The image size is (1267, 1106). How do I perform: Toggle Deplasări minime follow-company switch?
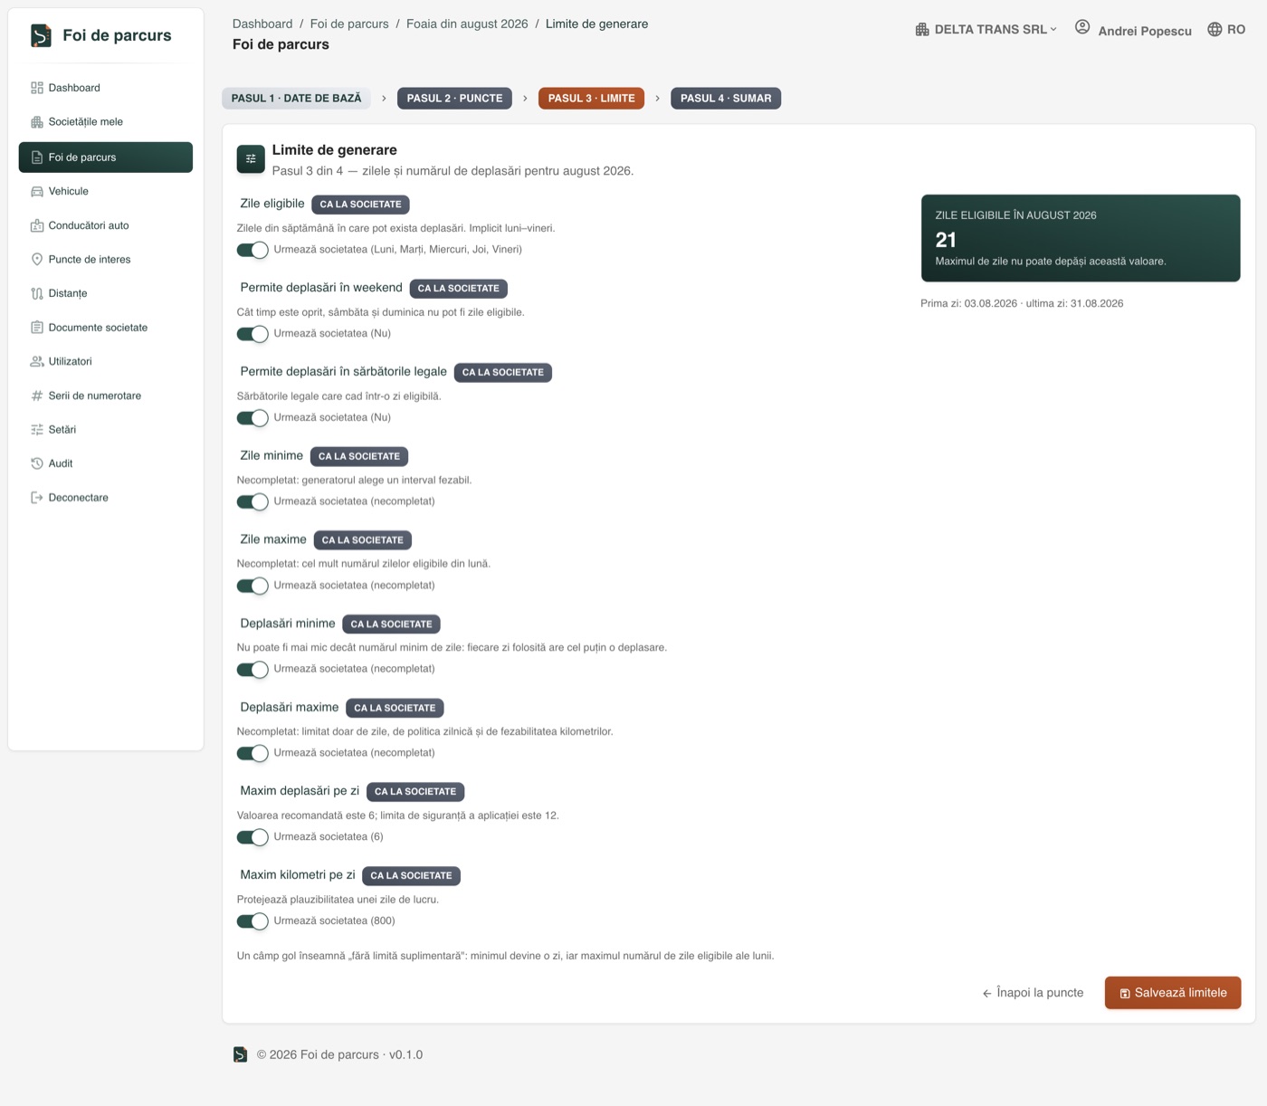252,670
